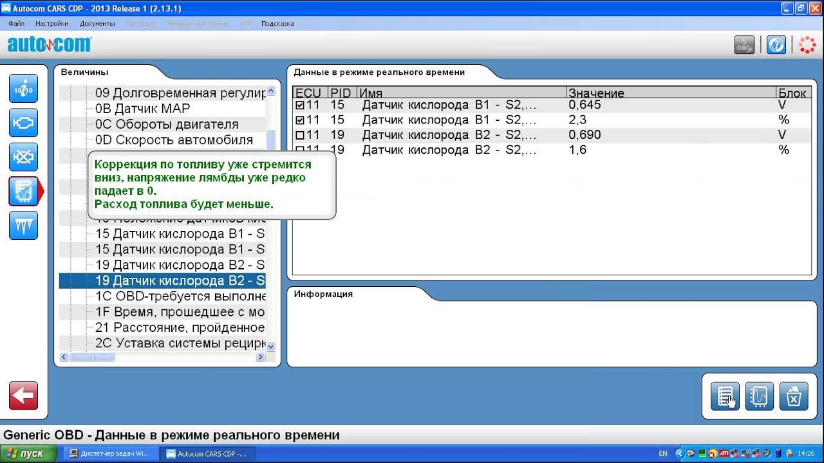Click the EN language indicator

click(x=664, y=453)
